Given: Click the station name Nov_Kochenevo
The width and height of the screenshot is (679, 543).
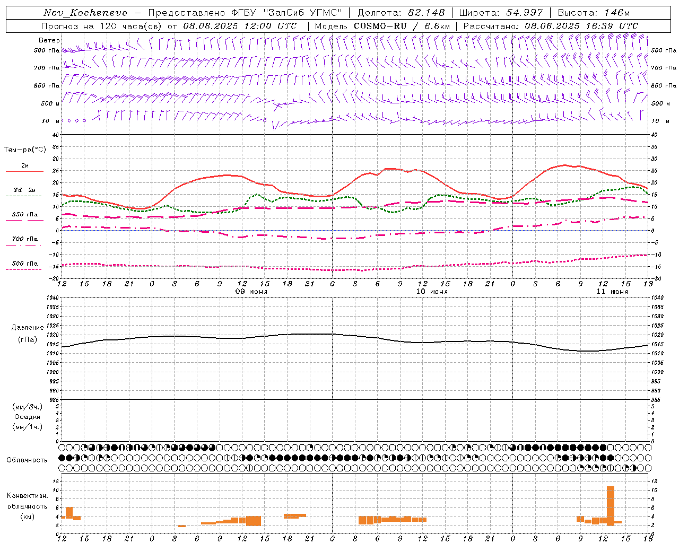Looking at the screenshot, I should [85, 13].
